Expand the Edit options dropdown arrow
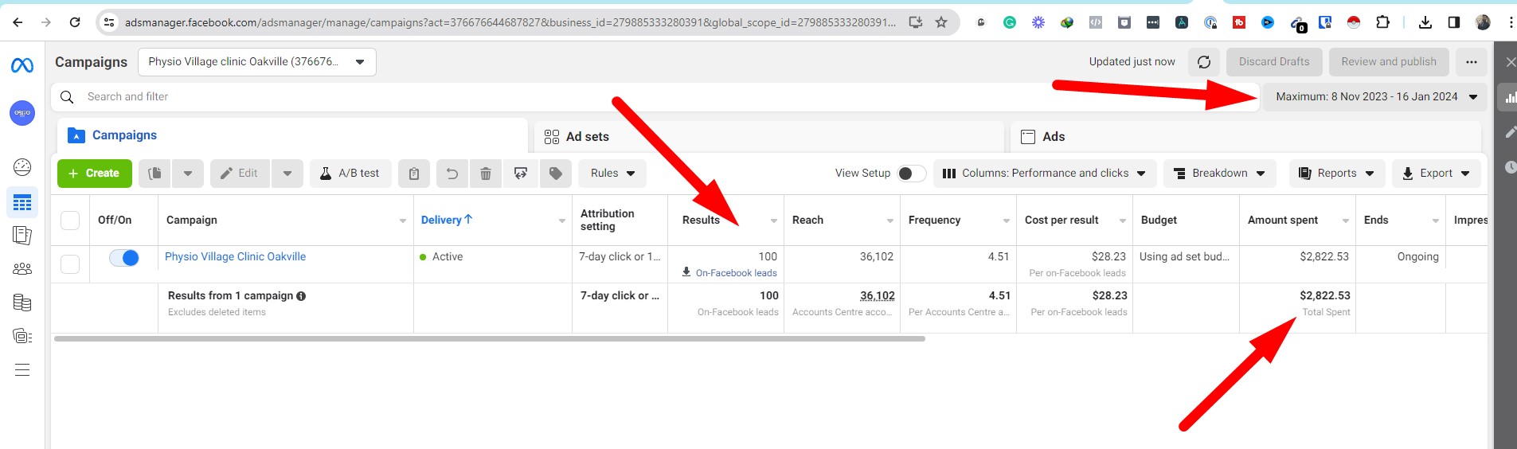 tap(287, 174)
